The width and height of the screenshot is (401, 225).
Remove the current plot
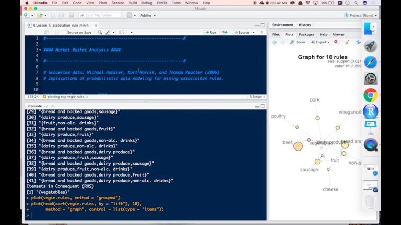(336, 42)
